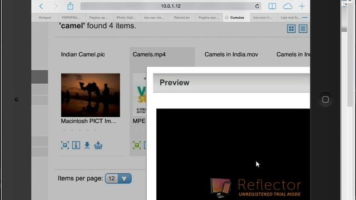The height and width of the screenshot is (200, 356).
Task: Switch results to list view
Action: click(303, 29)
